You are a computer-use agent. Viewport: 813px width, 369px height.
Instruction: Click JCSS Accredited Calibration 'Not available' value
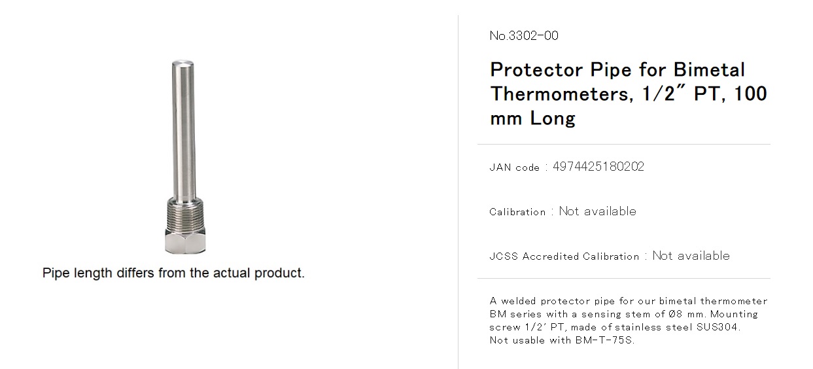click(691, 256)
